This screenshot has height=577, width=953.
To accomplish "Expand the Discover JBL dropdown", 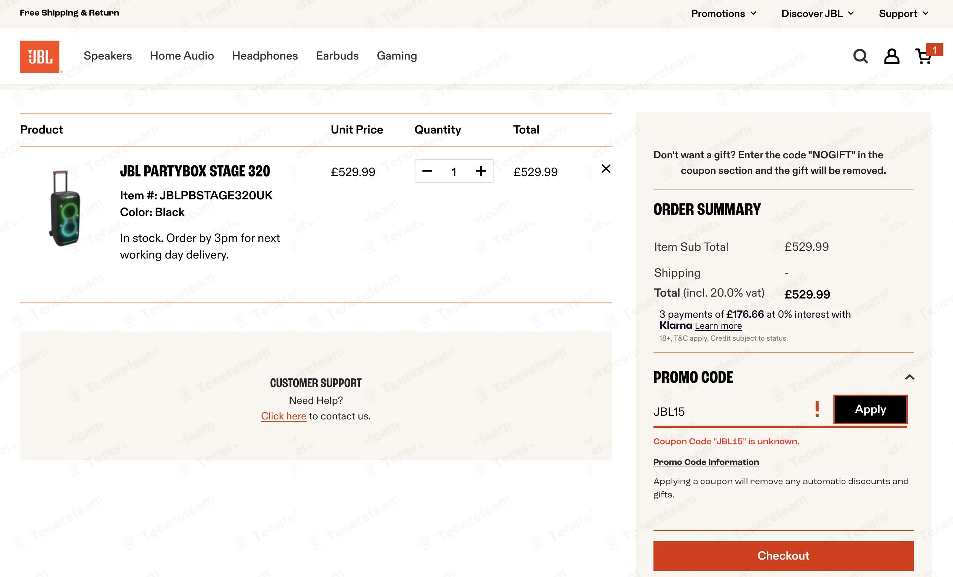I will (x=817, y=14).
